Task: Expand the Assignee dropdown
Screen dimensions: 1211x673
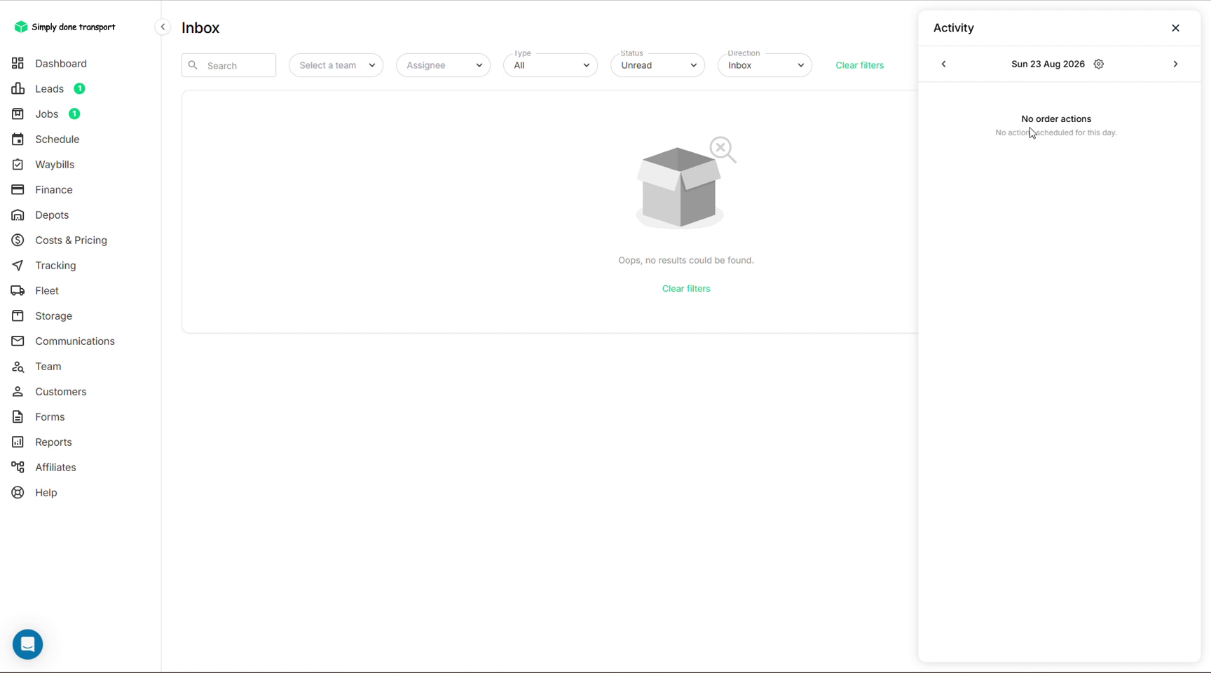Action: pos(443,65)
